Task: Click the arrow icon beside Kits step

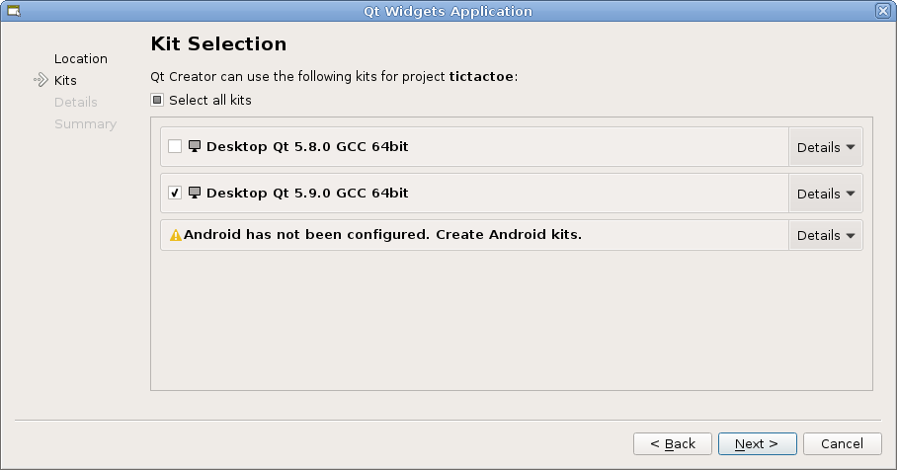Action: tap(41, 80)
